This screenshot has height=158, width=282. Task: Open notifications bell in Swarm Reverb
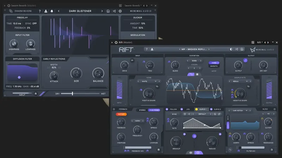[x=52, y=11]
